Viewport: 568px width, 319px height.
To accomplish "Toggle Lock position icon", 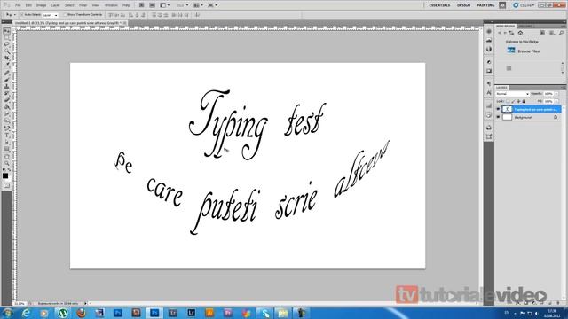I will point(518,101).
